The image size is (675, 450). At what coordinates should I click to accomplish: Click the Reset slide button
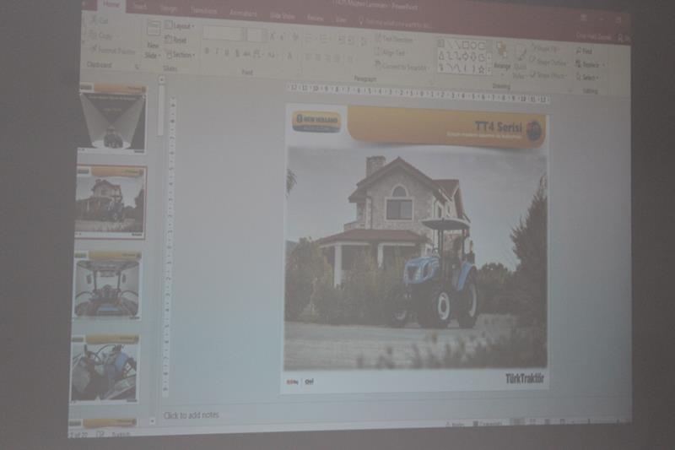(180, 40)
